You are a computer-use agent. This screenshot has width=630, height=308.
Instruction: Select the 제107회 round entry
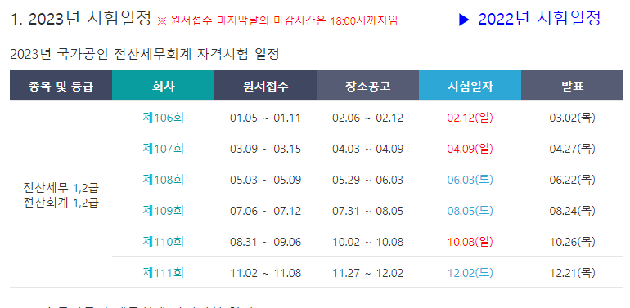pyautogui.click(x=163, y=149)
